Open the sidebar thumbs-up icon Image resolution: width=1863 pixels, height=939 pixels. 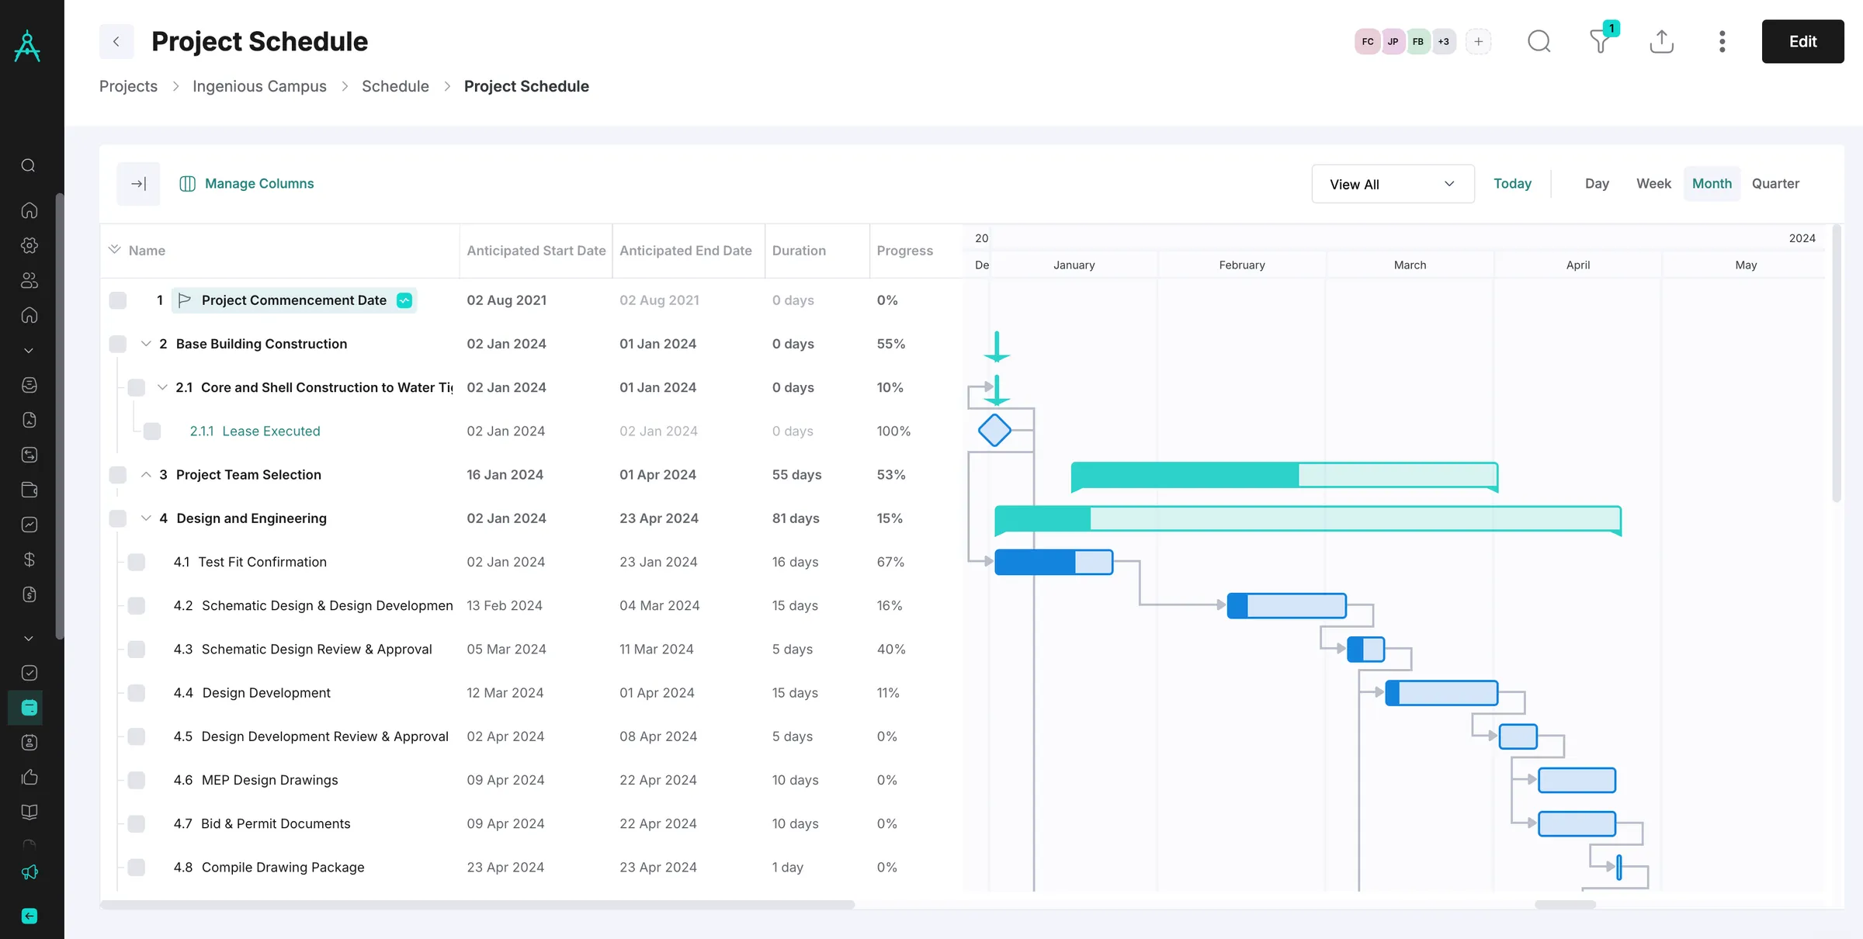(x=29, y=777)
